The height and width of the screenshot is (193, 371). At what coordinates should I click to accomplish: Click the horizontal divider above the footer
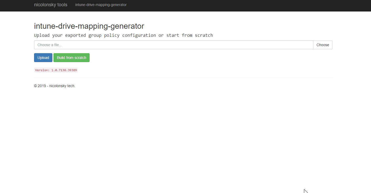click(183, 78)
